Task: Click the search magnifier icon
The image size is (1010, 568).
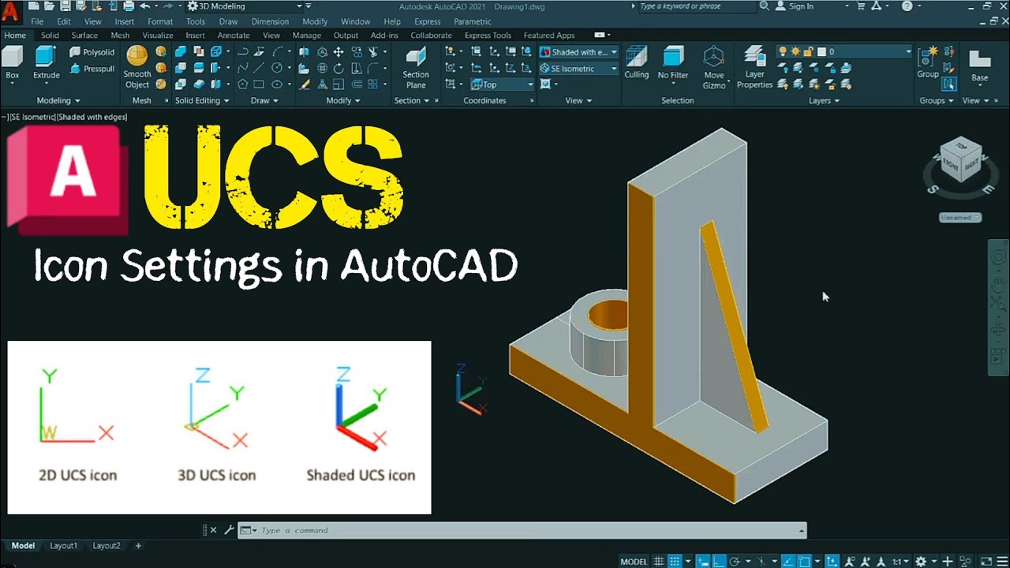Action: [765, 6]
